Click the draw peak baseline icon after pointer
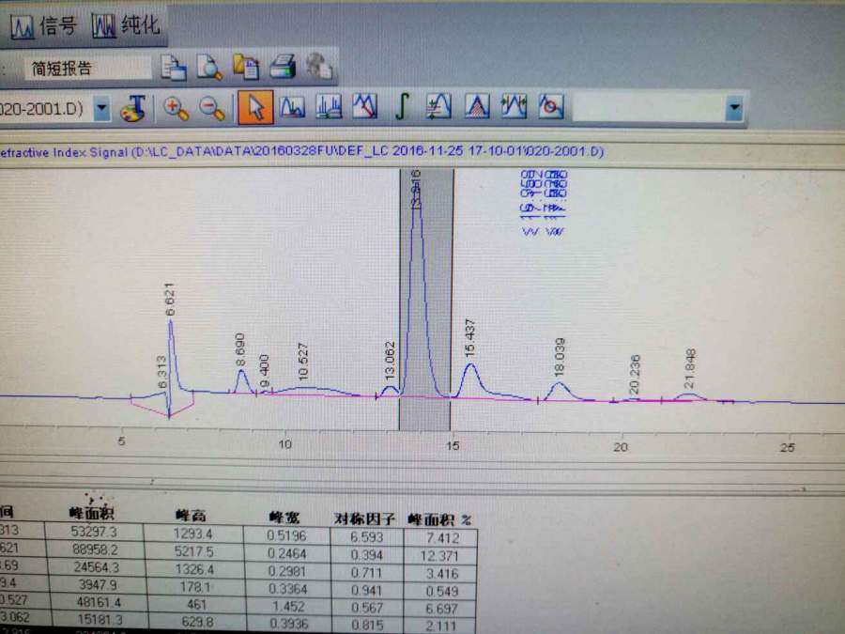Image resolution: width=845 pixels, height=634 pixels. (x=292, y=107)
